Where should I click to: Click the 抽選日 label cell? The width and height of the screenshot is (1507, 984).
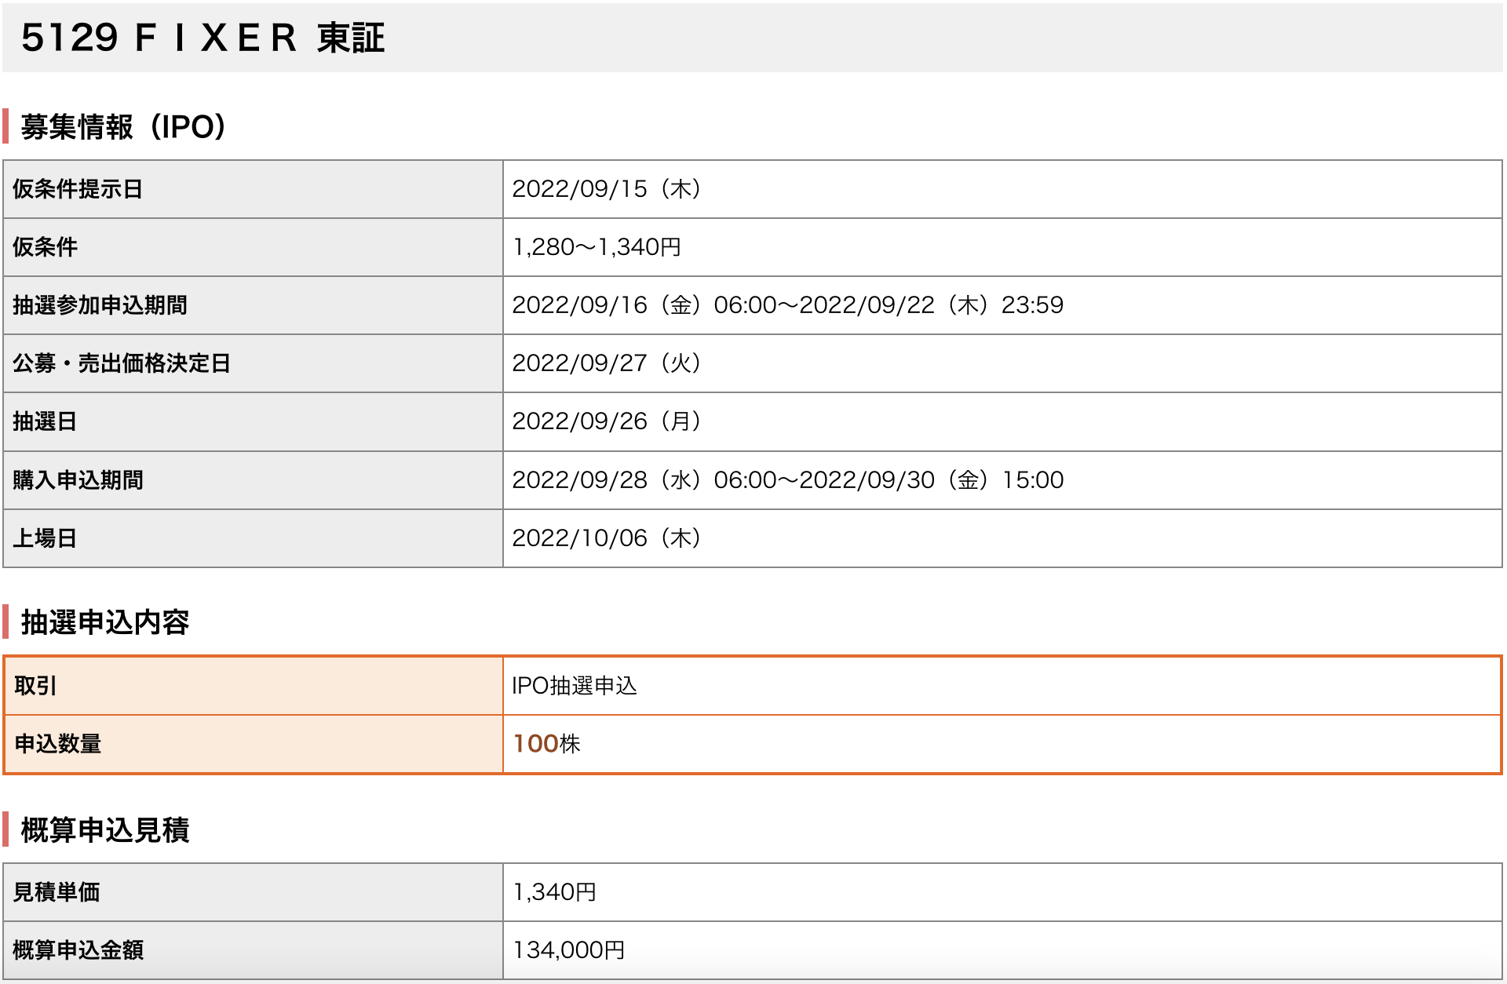tap(253, 421)
